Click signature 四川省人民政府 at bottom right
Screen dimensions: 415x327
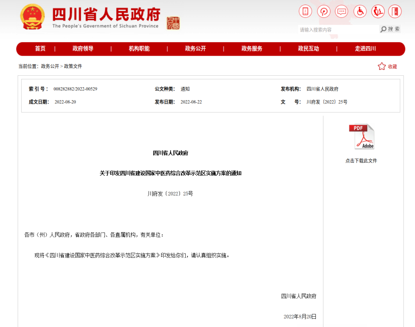pyautogui.click(x=299, y=296)
